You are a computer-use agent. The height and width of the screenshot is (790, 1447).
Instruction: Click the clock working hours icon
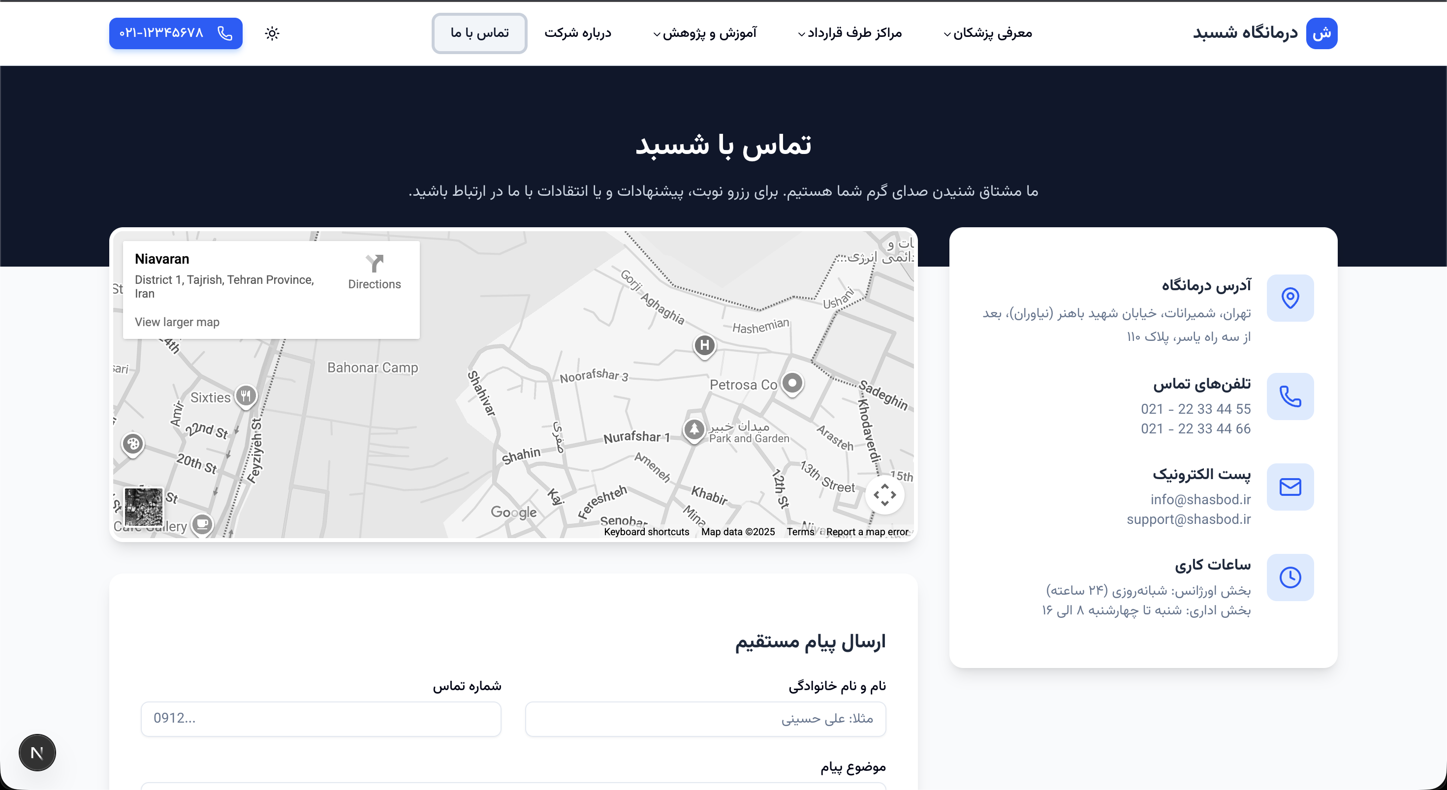pyautogui.click(x=1290, y=577)
